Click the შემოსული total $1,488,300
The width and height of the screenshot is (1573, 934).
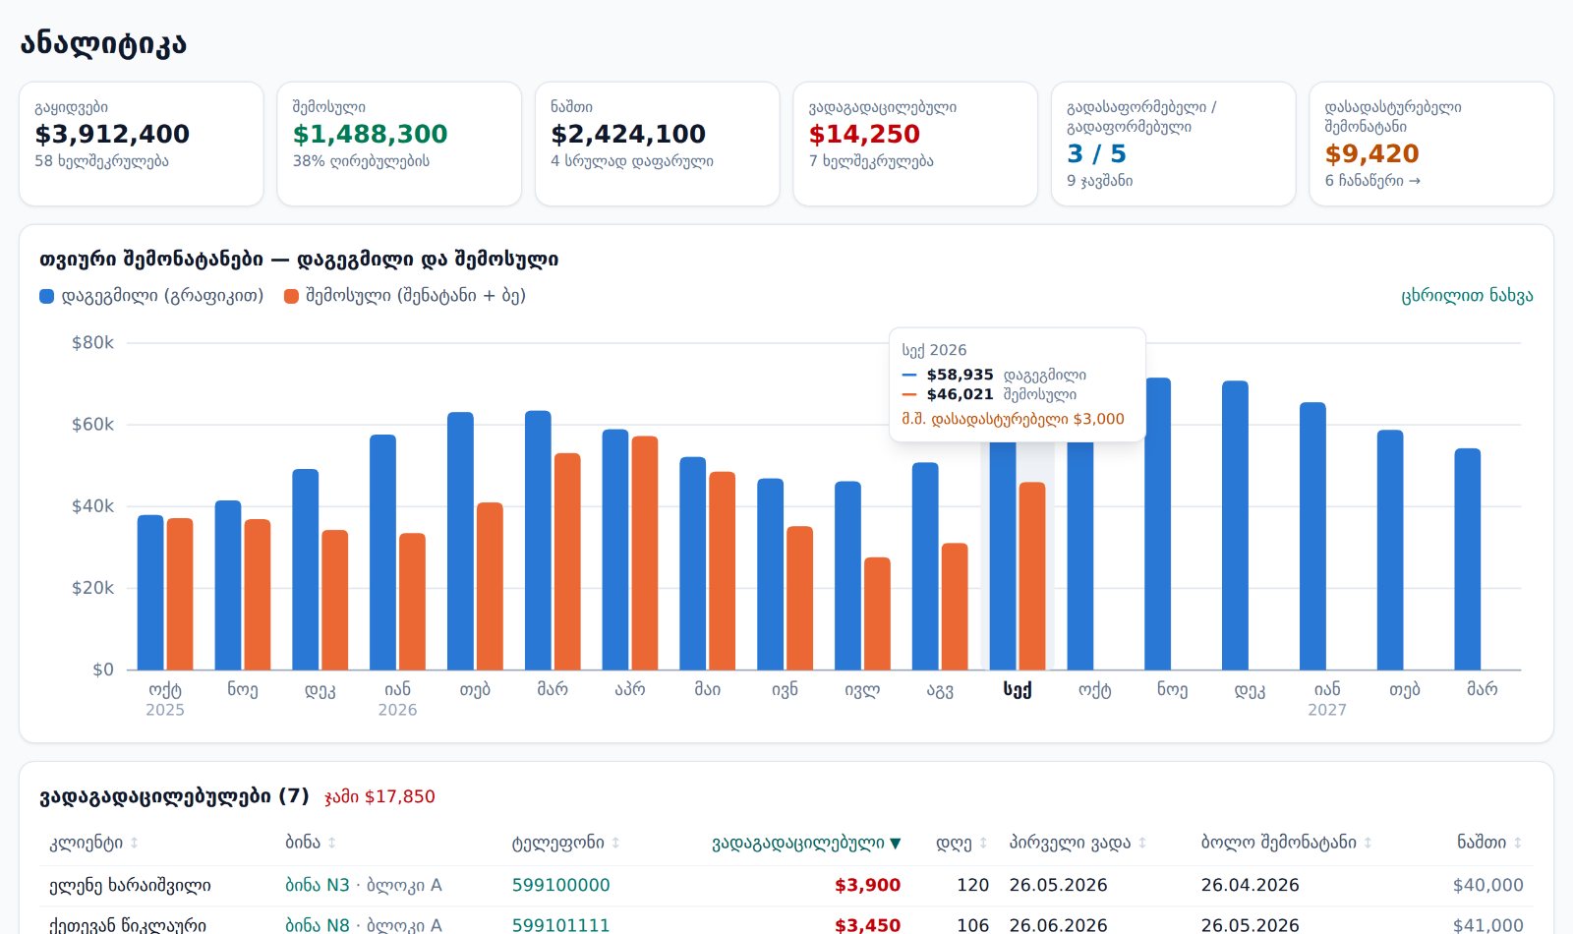tap(371, 134)
